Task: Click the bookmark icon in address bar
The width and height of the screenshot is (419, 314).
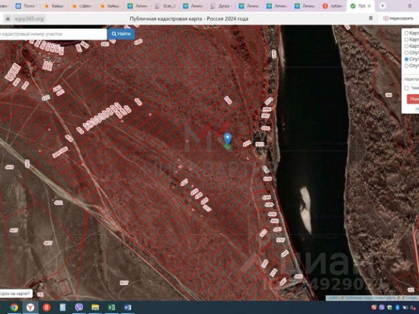Action: 371,18
